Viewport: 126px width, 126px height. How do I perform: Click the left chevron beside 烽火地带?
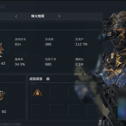pyautogui.click(x=16, y=16)
